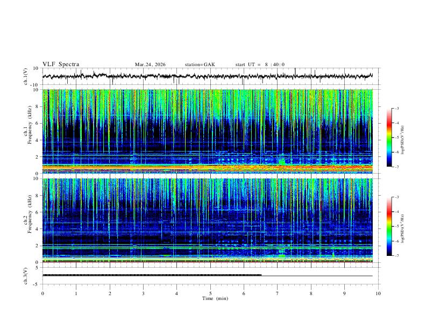Click the "4" kHz tick of ch.2 frequency axis
Screen dimensions: 426x329
[37, 229]
